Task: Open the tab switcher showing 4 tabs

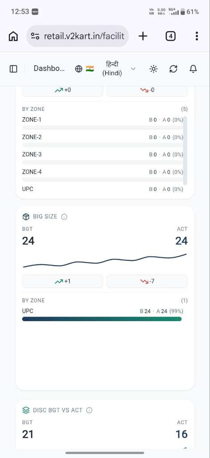Action: (x=170, y=36)
